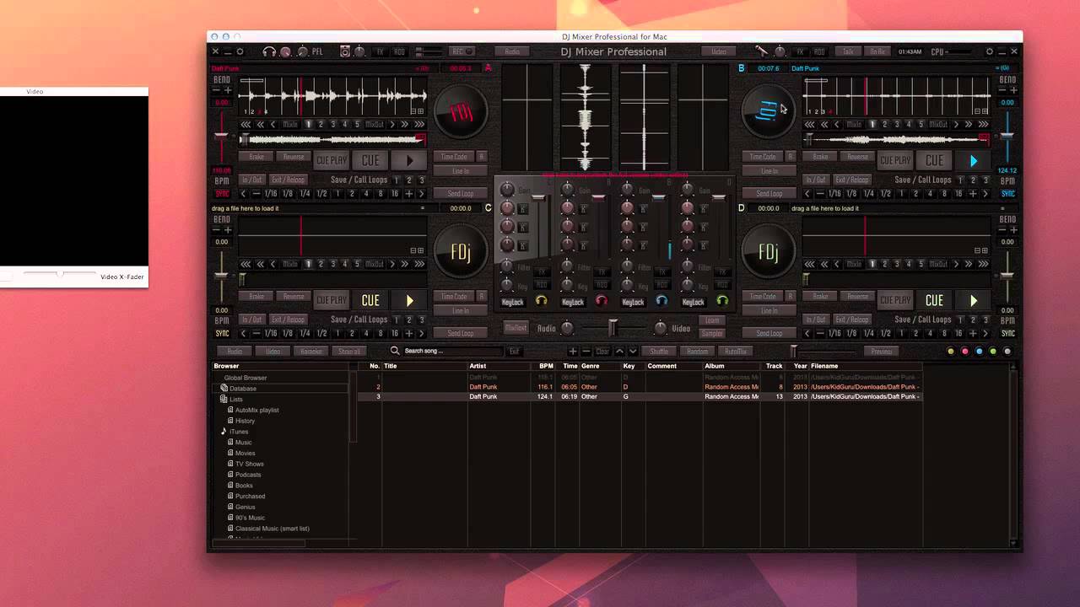Click deck B bend minus button
1080x607 pixels.
[x=1002, y=89]
